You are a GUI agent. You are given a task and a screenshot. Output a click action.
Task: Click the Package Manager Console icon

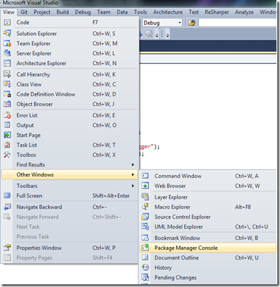(145, 248)
